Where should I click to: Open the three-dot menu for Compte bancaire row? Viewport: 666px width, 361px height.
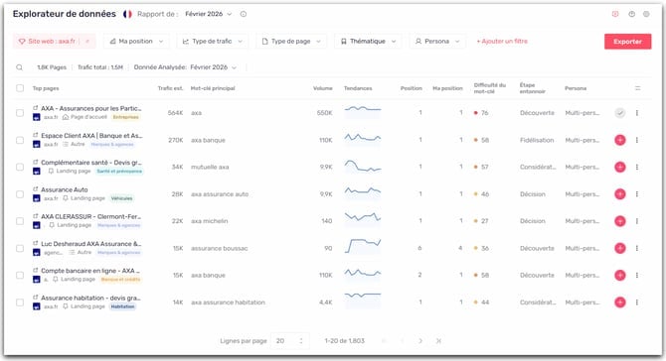point(637,276)
